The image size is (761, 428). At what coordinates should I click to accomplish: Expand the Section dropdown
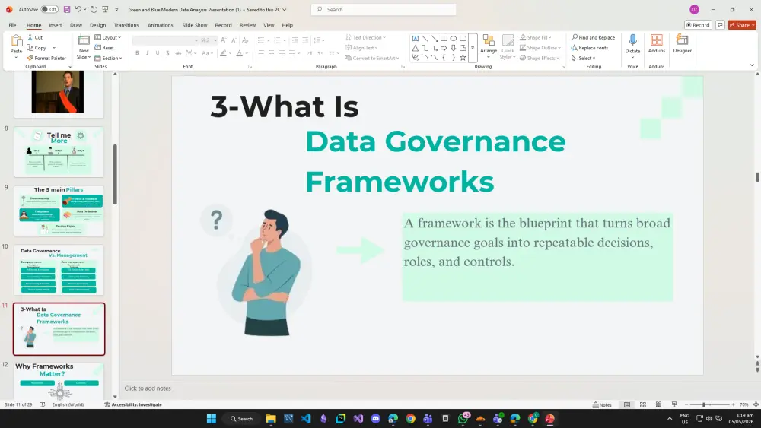click(108, 58)
